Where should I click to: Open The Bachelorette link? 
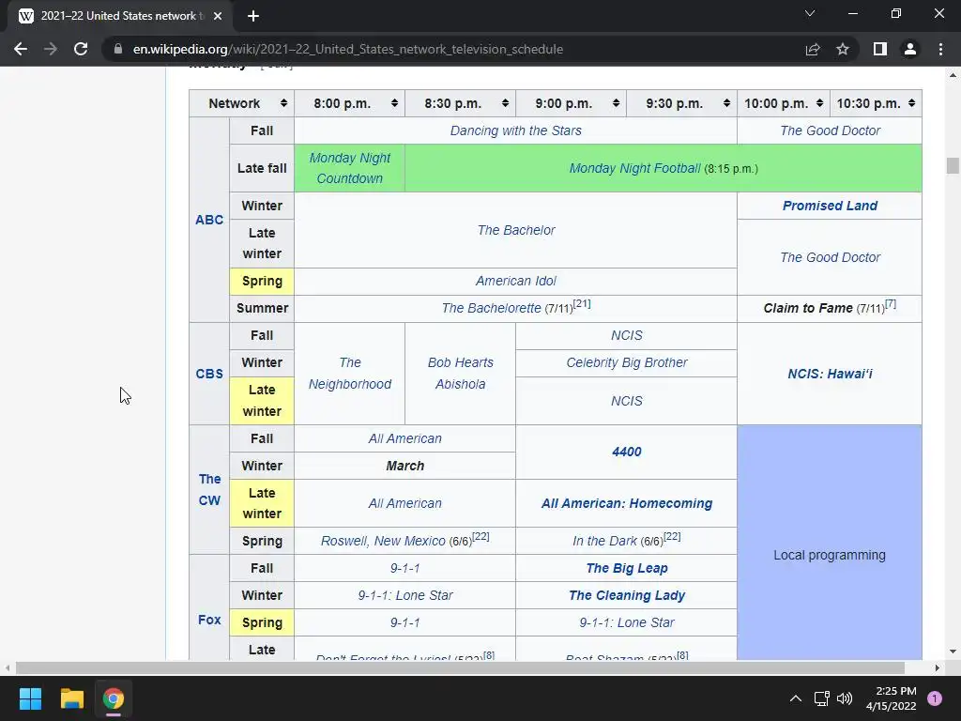[x=491, y=308]
